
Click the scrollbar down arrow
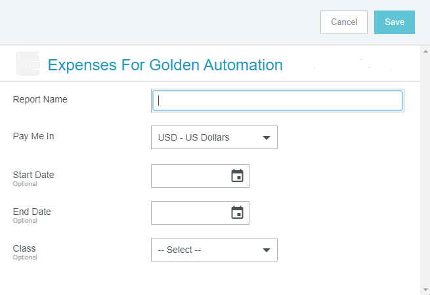point(426,290)
